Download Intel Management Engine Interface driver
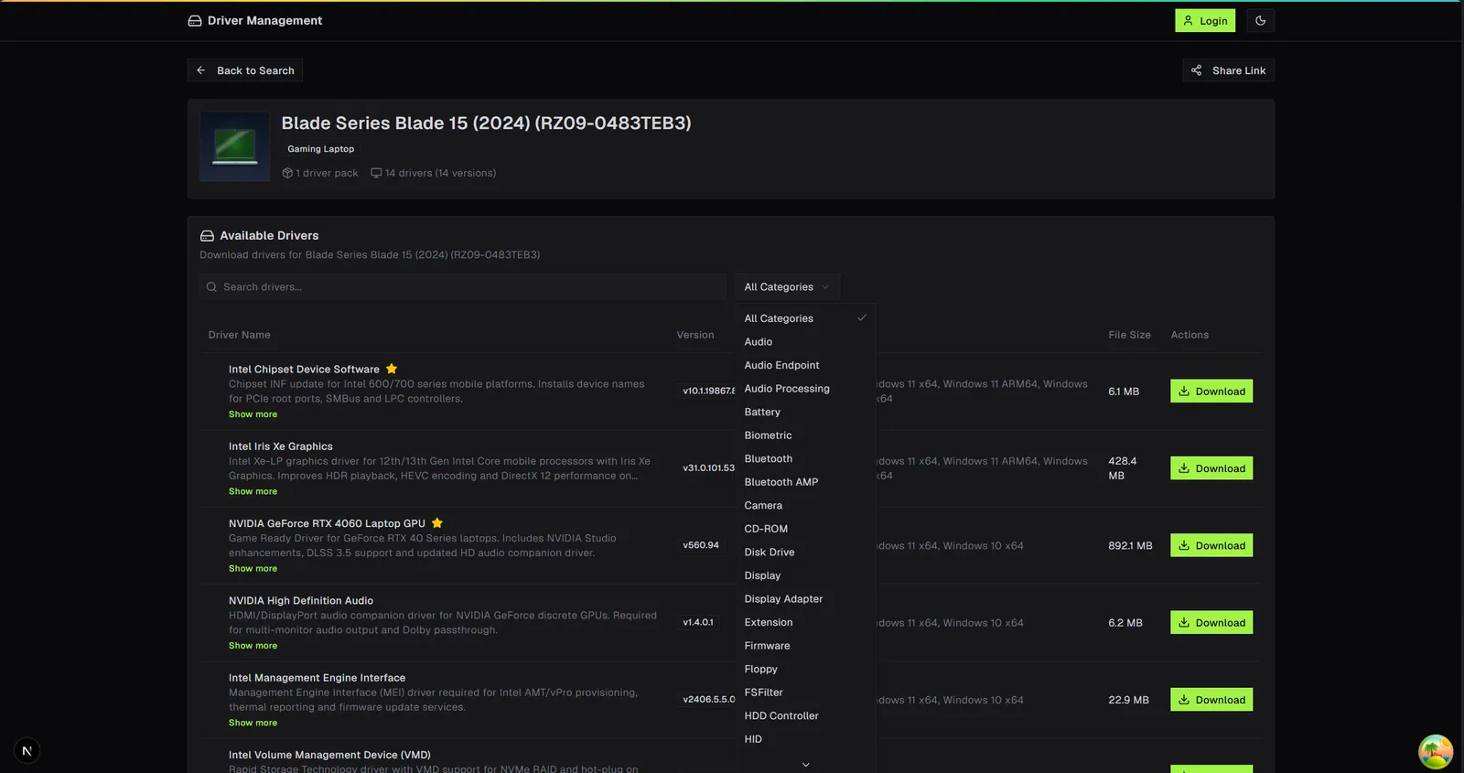The height and width of the screenshot is (773, 1464). [1211, 700]
